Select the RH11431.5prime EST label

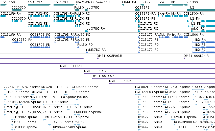(x=176, y=97)
